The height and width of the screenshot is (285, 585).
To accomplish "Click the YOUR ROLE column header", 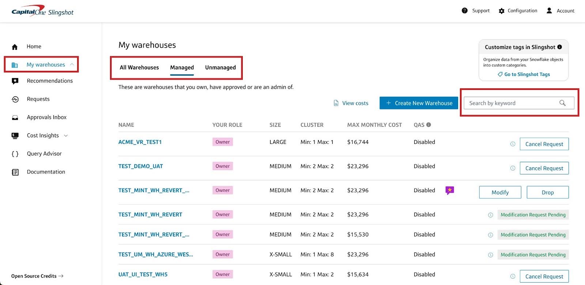I will point(227,125).
